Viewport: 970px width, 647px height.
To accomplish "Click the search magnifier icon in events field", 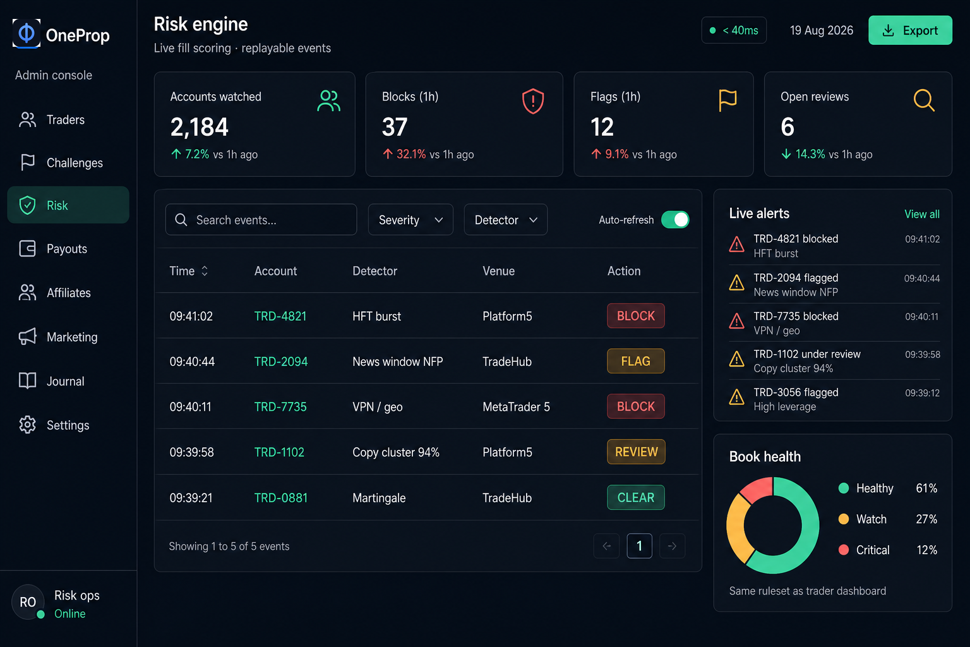I will click(181, 220).
